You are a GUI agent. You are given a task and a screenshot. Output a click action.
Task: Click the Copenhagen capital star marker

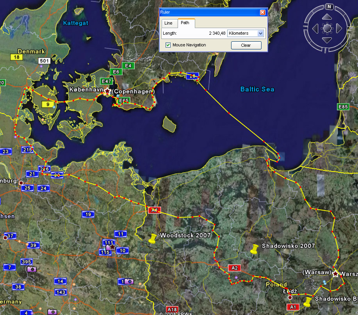tap(107, 90)
